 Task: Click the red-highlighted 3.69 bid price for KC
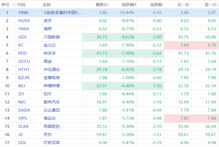tap(185, 45)
